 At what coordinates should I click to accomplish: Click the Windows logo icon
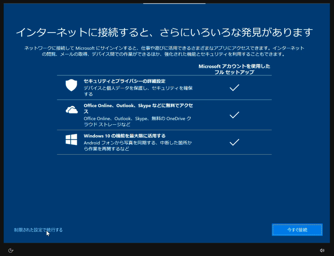click(x=71, y=139)
